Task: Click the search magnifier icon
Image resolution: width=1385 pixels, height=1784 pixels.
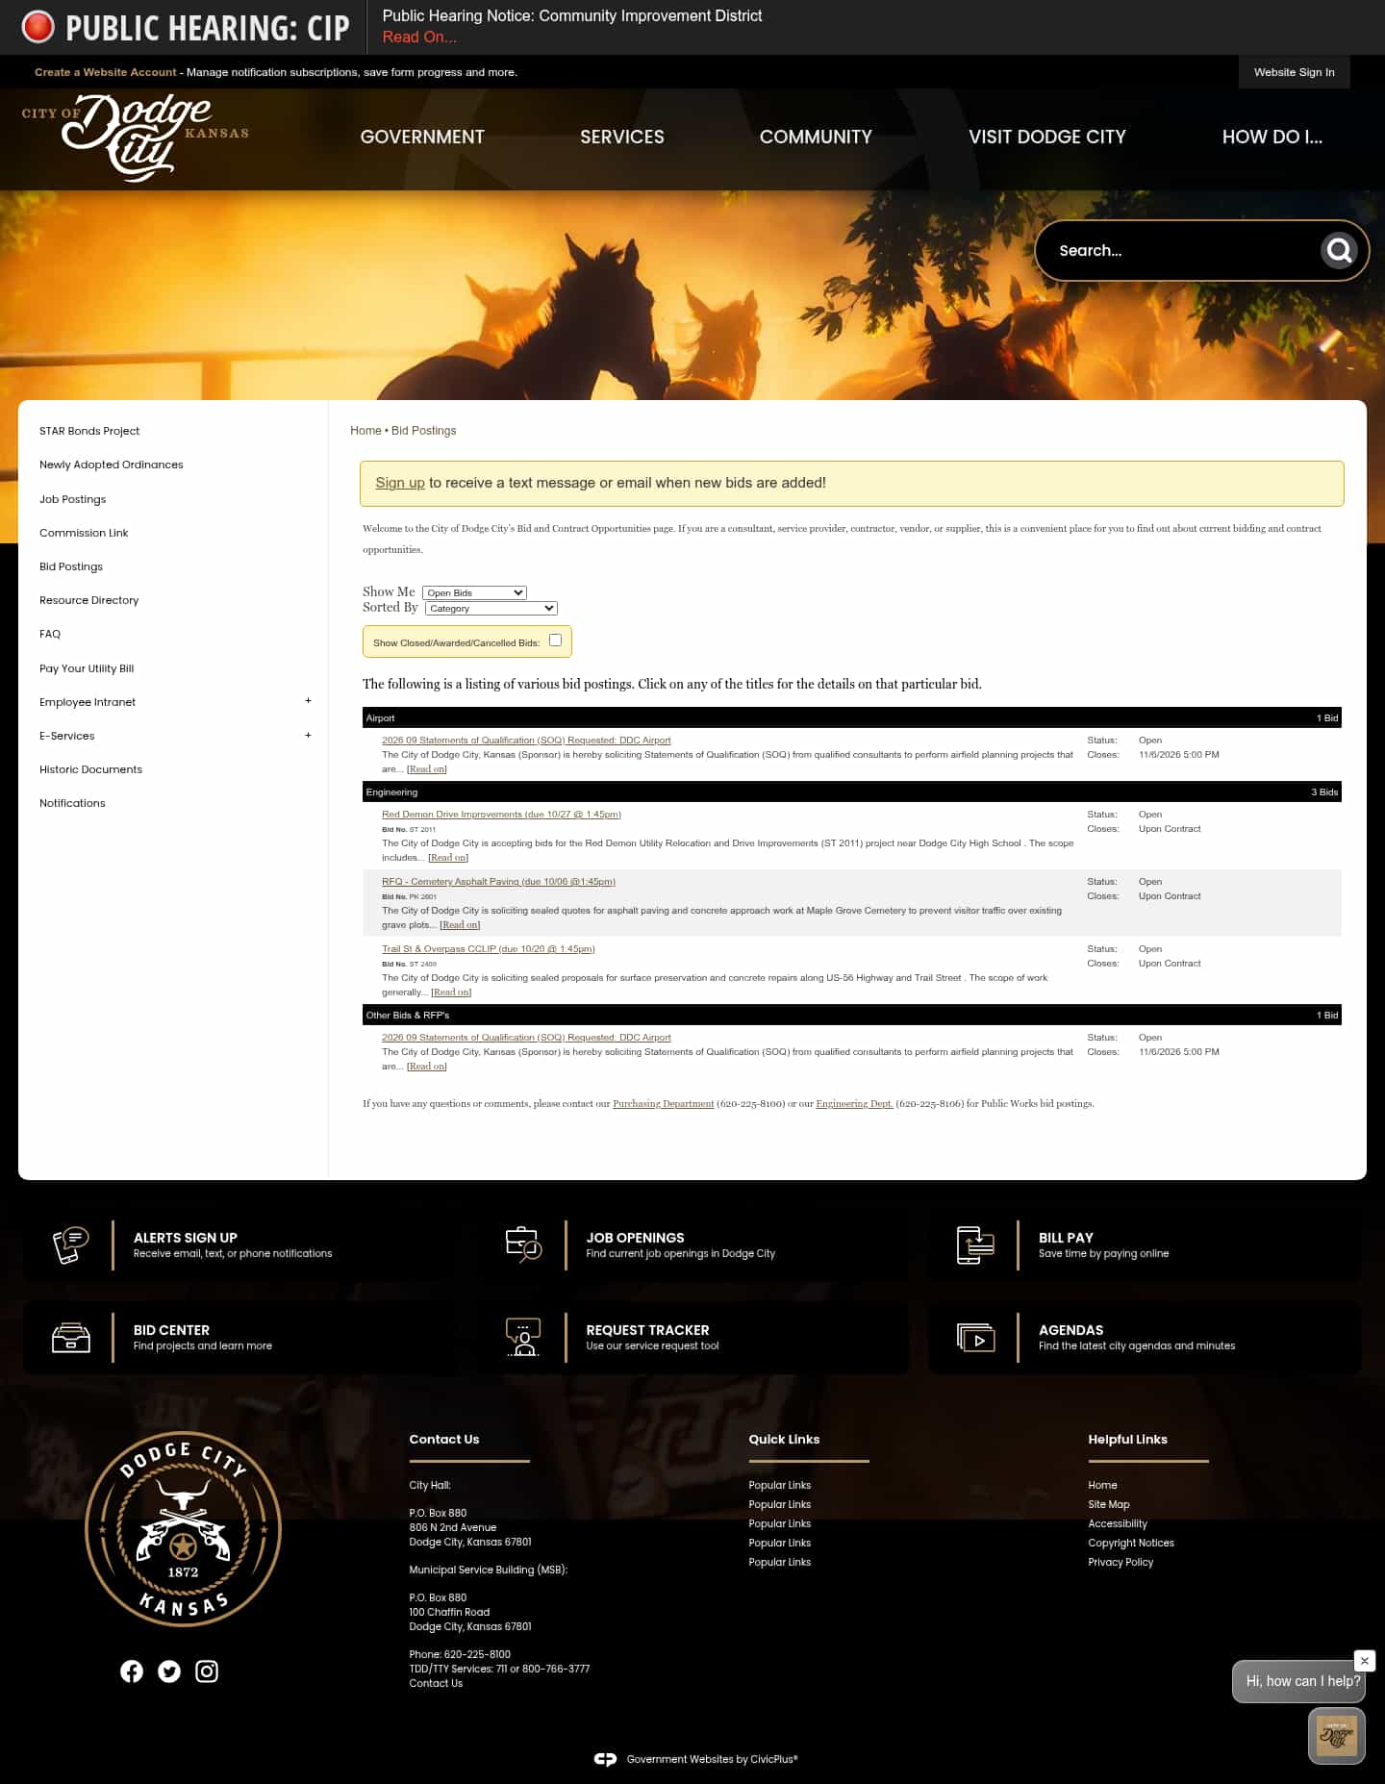Action: 1339,251
